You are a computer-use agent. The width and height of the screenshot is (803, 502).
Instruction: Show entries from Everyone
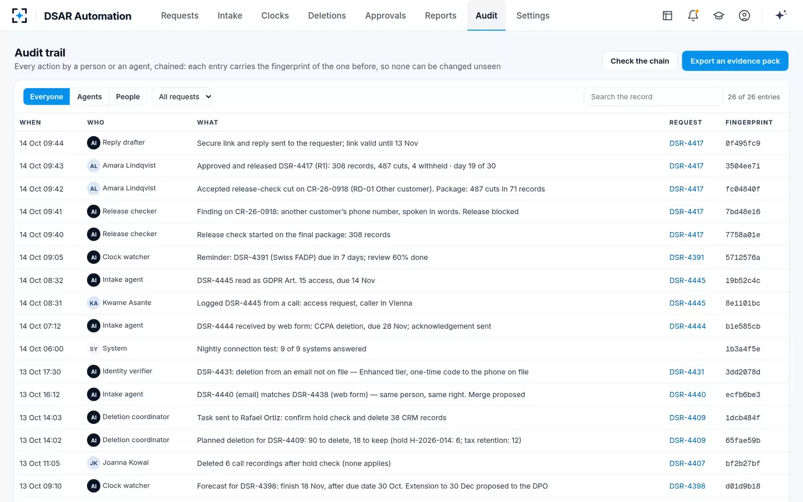pos(46,96)
